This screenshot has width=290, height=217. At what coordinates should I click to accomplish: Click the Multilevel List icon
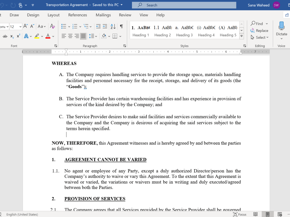[86, 26]
